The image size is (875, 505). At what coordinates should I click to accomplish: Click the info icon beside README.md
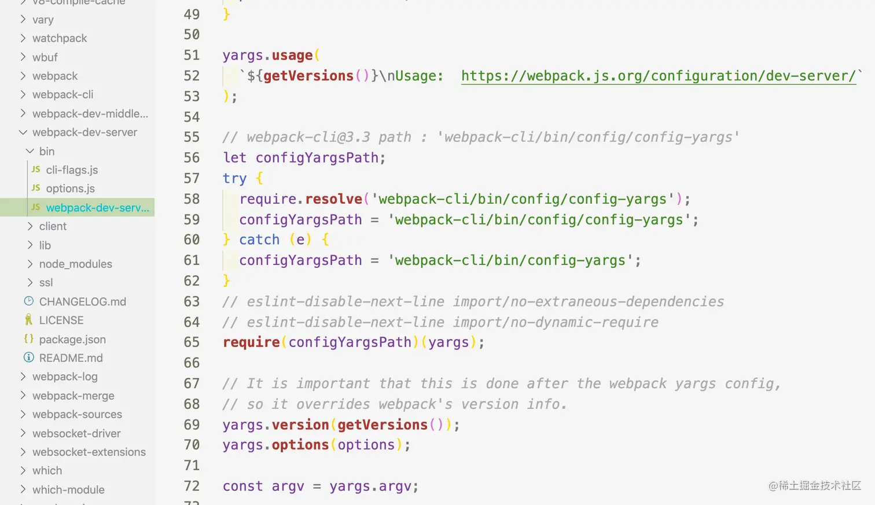[x=28, y=357]
